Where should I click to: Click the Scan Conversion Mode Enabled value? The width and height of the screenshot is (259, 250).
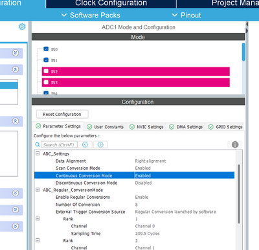[143, 168]
